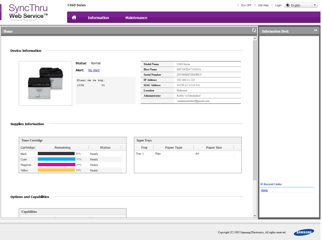Click the administrator name Robby vd Meulenhof
Viewport: 322px width, 240px height.
pos(189,96)
